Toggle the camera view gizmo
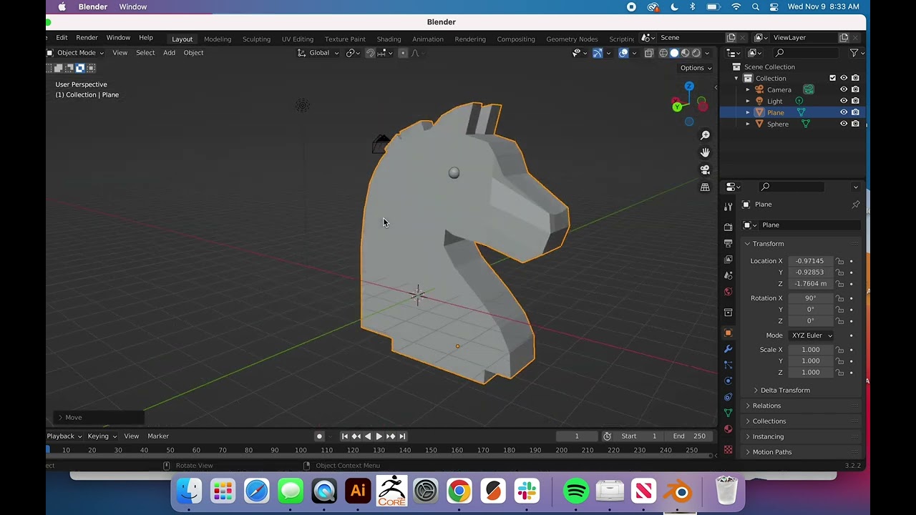The width and height of the screenshot is (916, 515). [705, 170]
